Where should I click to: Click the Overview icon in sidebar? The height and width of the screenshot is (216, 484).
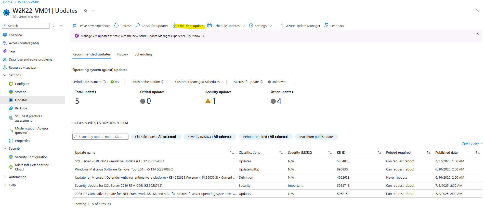(x=5, y=35)
